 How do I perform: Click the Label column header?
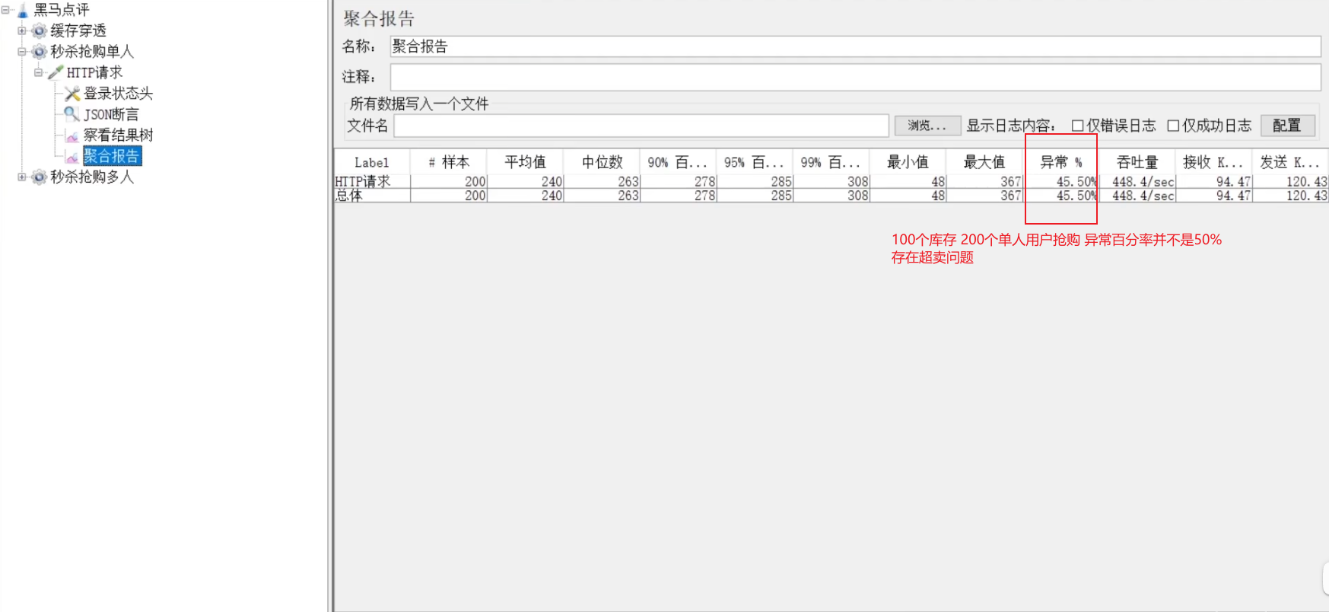(372, 162)
